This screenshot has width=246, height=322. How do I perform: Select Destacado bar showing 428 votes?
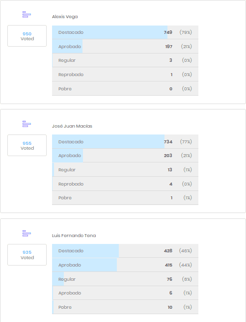[x=125, y=251]
